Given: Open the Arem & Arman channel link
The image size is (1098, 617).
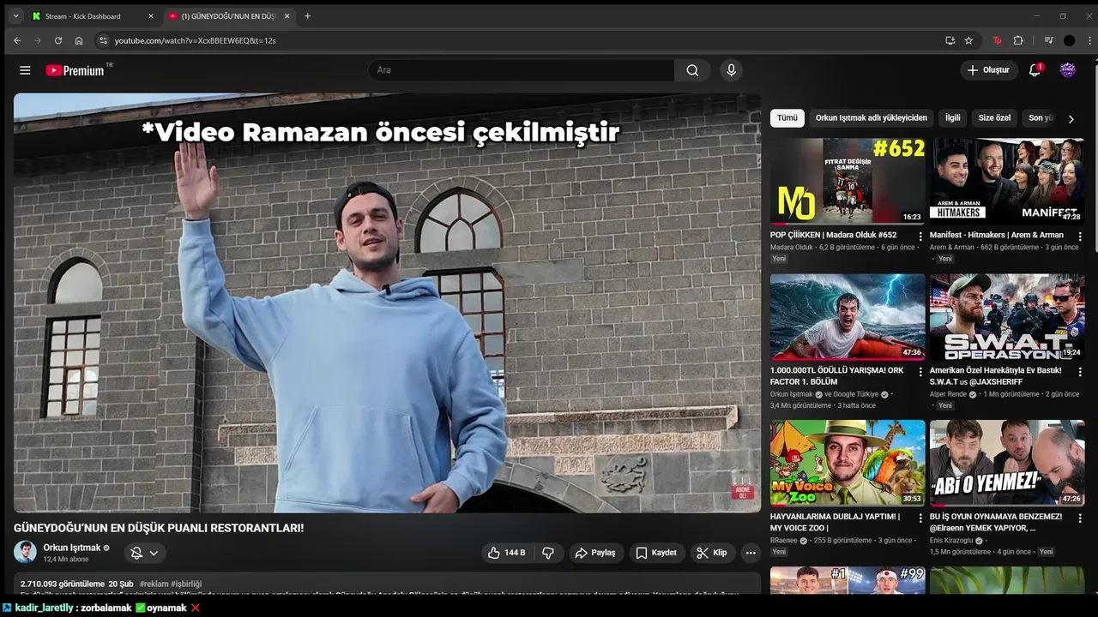Looking at the screenshot, I should pos(951,247).
